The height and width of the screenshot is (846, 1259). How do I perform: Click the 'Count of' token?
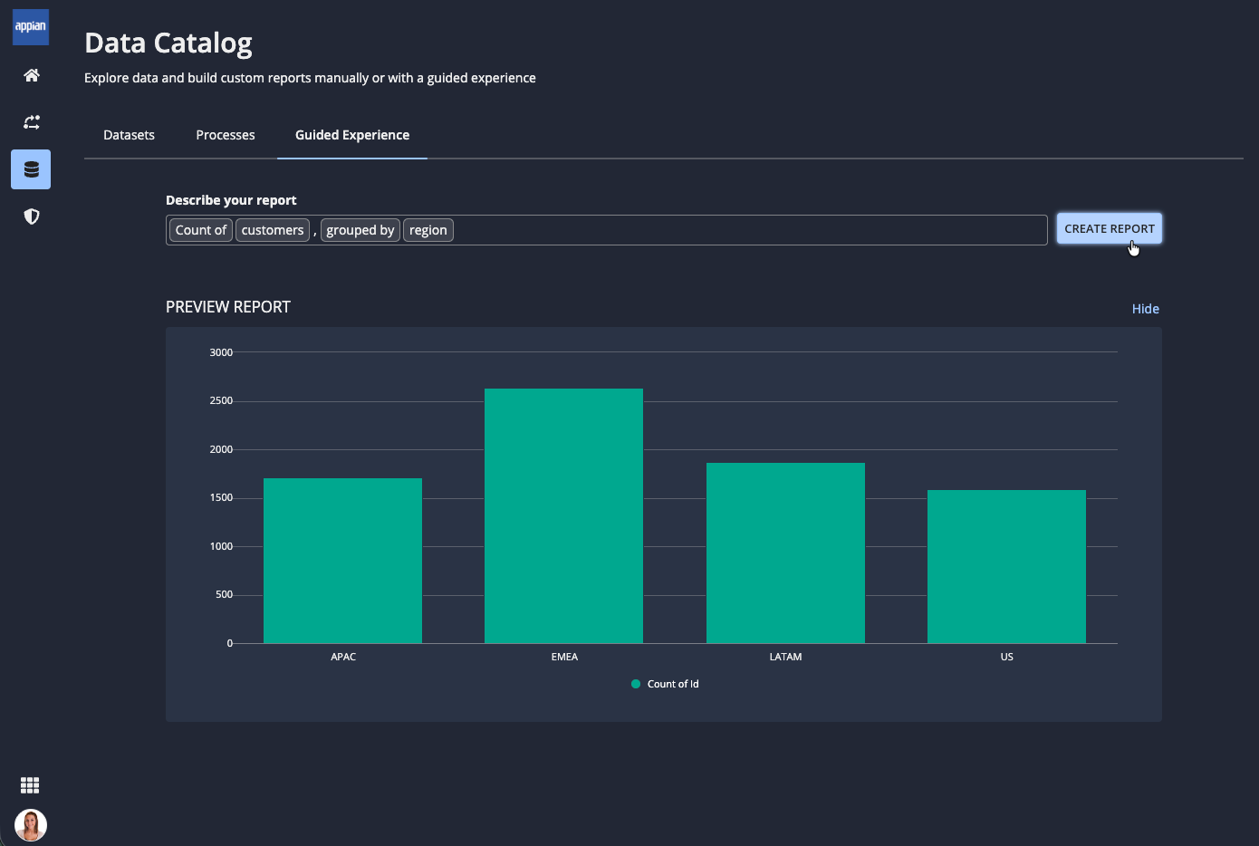coord(201,230)
